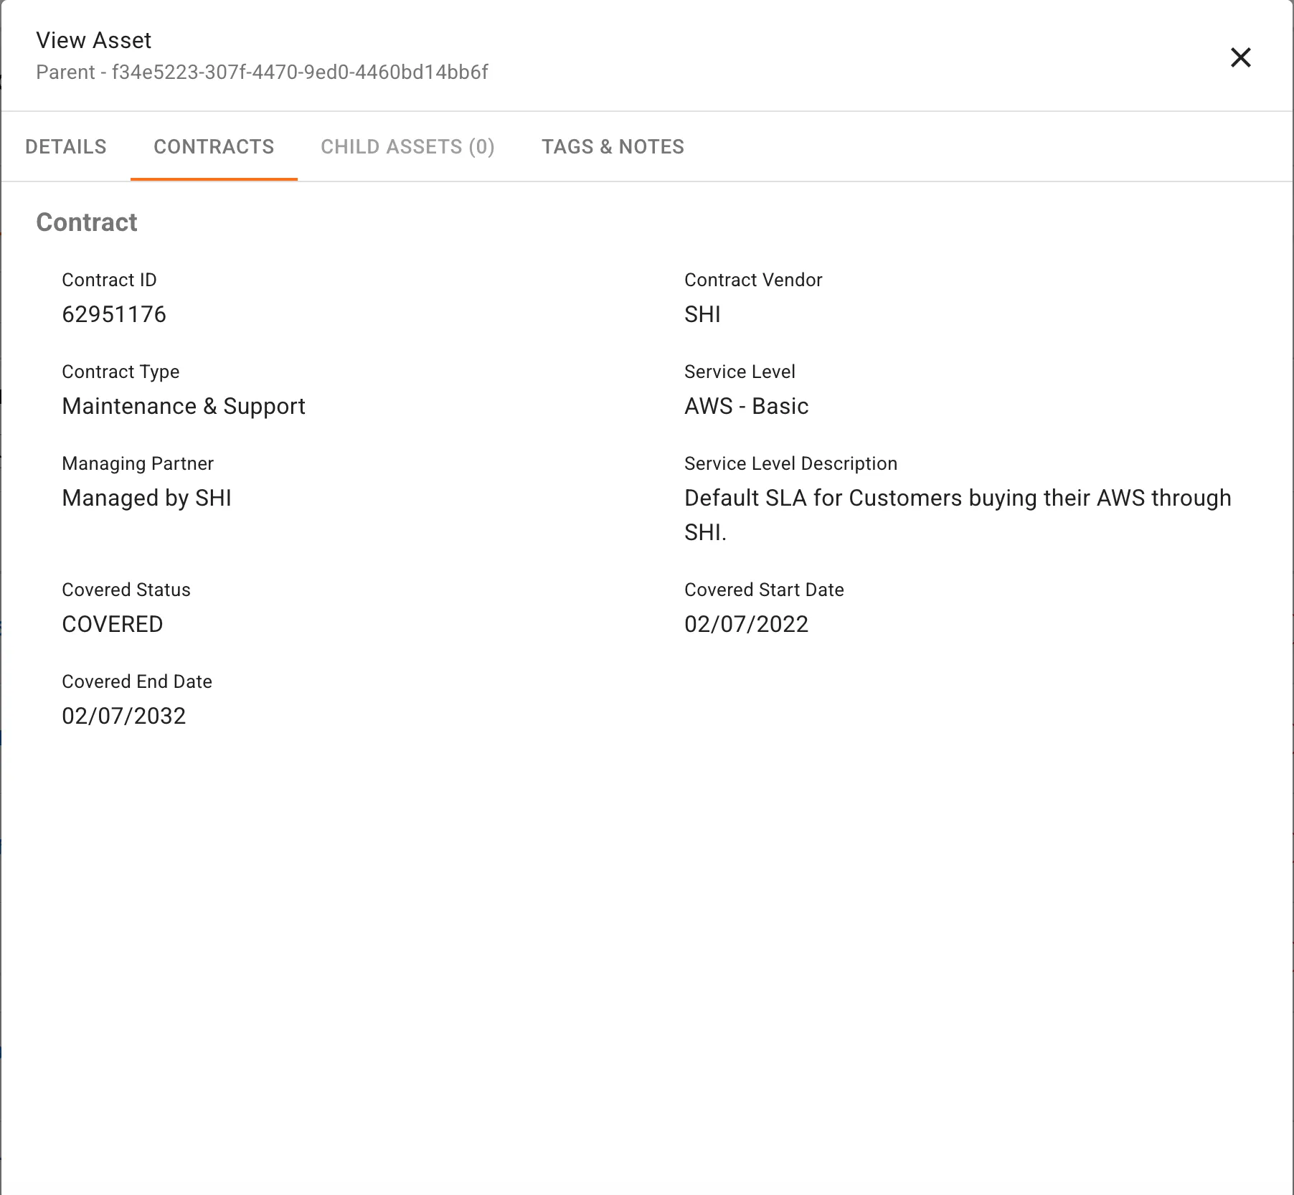Image resolution: width=1294 pixels, height=1195 pixels.
Task: Click the Contract ID label
Action: pyautogui.click(x=109, y=280)
